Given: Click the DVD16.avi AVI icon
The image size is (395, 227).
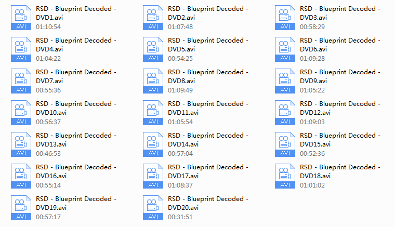Looking at the screenshot, I should tap(21, 177).
